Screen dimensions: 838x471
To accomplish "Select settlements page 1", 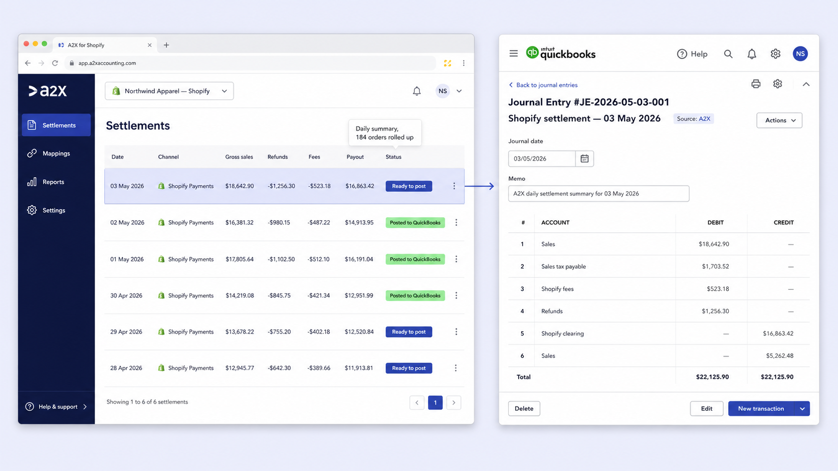I will 435,402.
